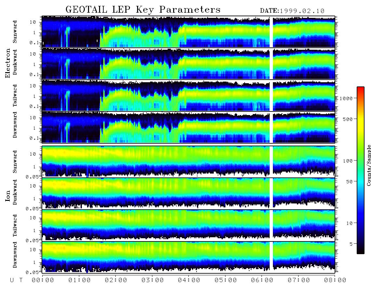Click the 08:00 time axis label
This screenshot has width=371, height=286.
[x=335, y=280]
